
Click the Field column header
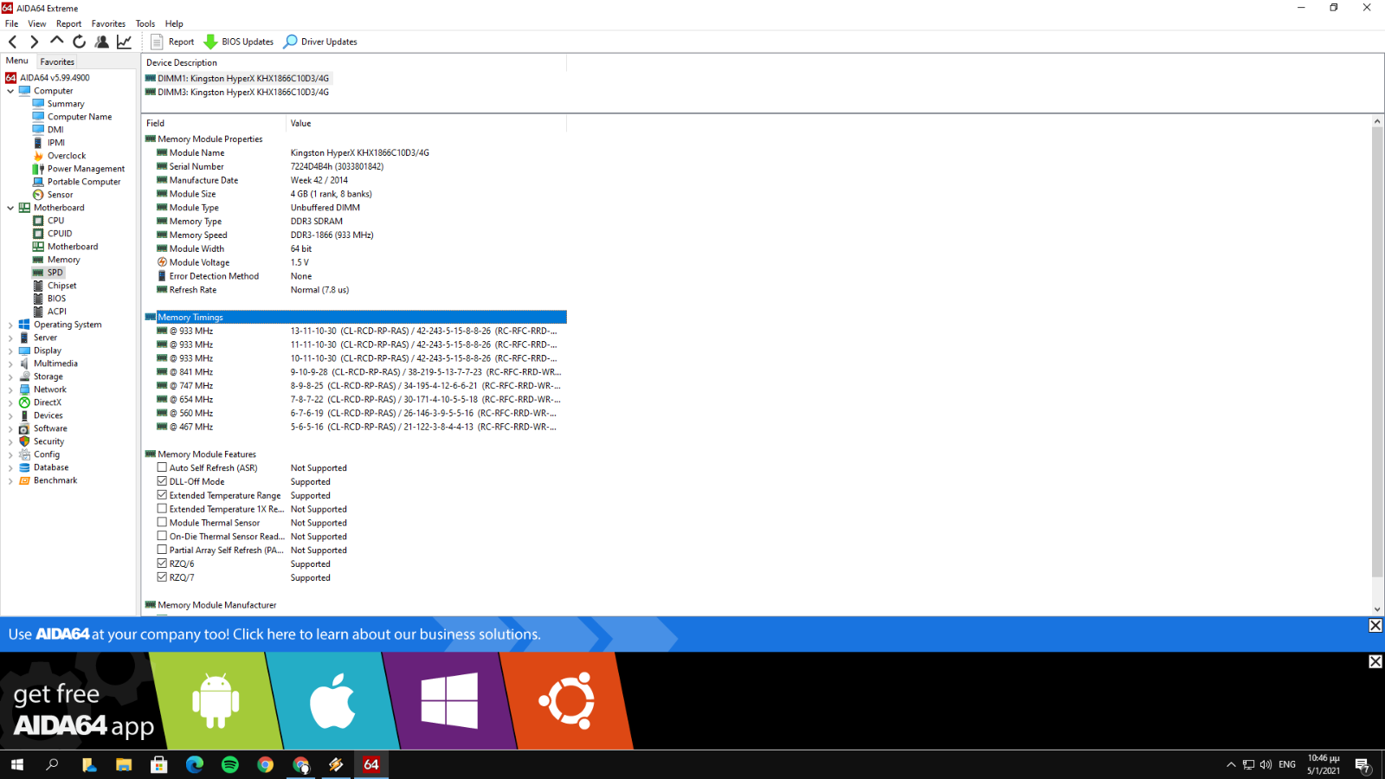point(214,123)
